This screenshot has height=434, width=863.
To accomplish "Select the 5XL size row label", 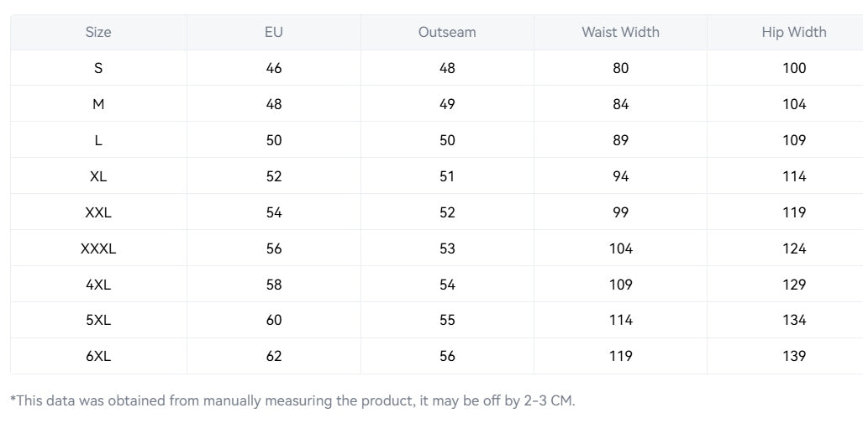I will [98, 320].
